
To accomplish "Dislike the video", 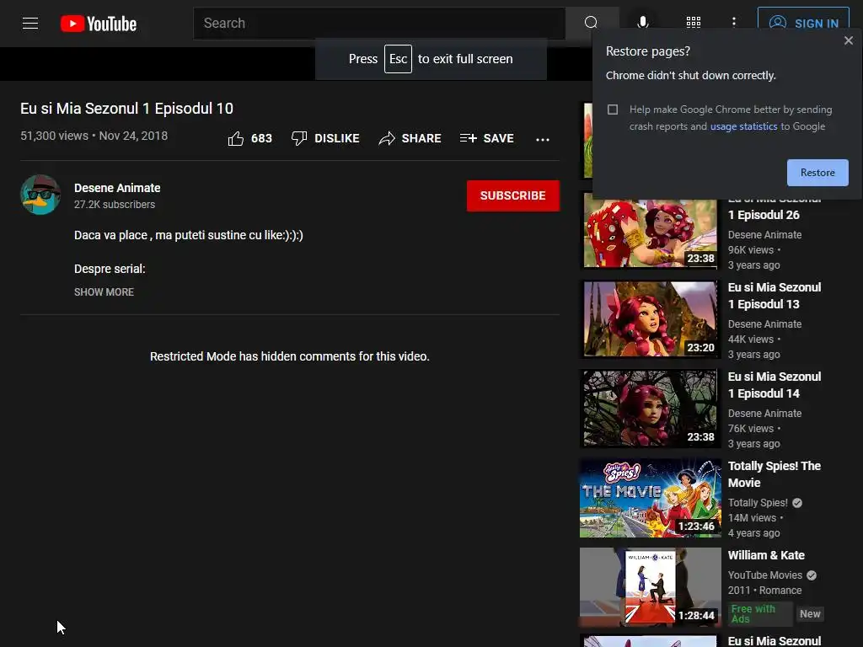I will (x=325, y=139).
